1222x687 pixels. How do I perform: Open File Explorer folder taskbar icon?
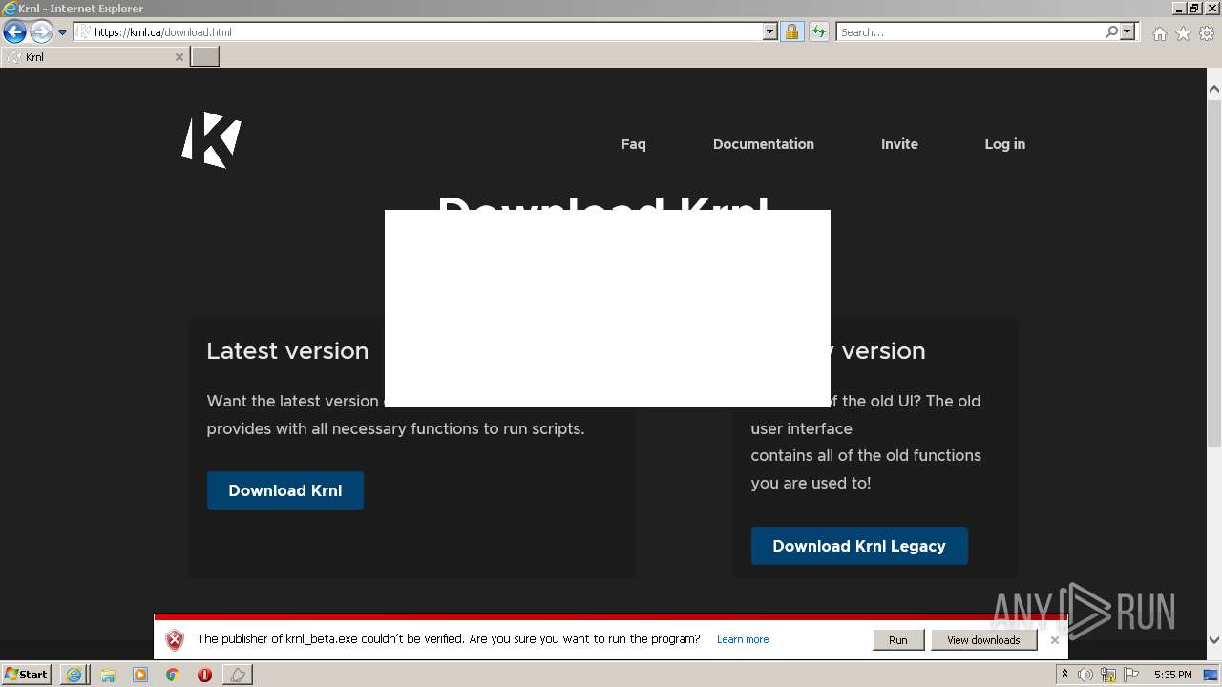(x=108, y=675)
